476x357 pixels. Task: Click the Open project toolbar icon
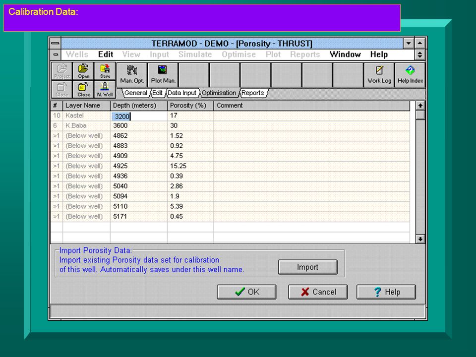pyautogui.click(x=83, y=71)
